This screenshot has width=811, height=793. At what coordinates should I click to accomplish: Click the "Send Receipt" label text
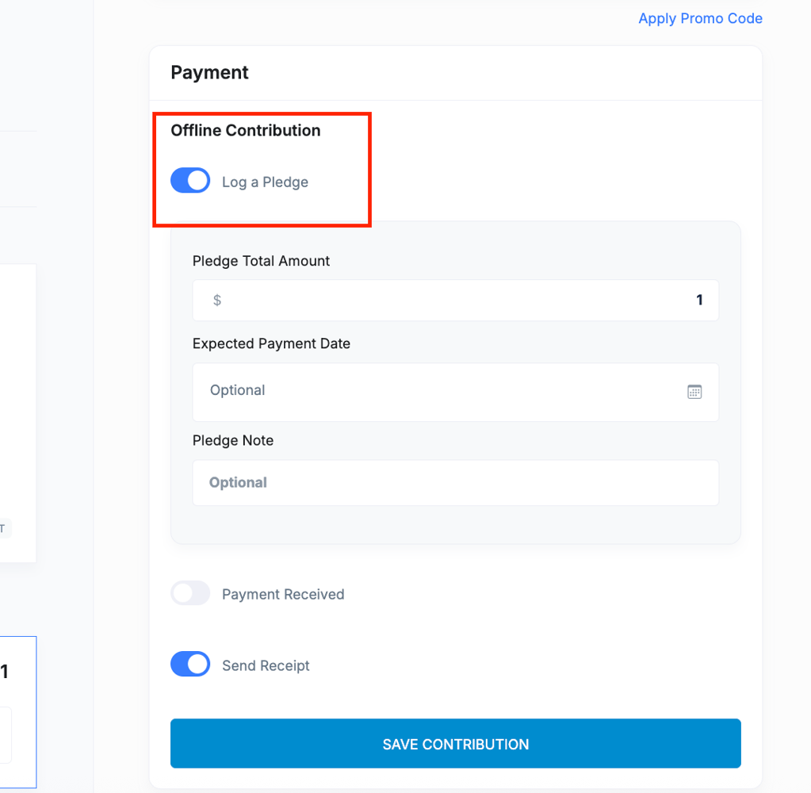(x=266, y=665)
